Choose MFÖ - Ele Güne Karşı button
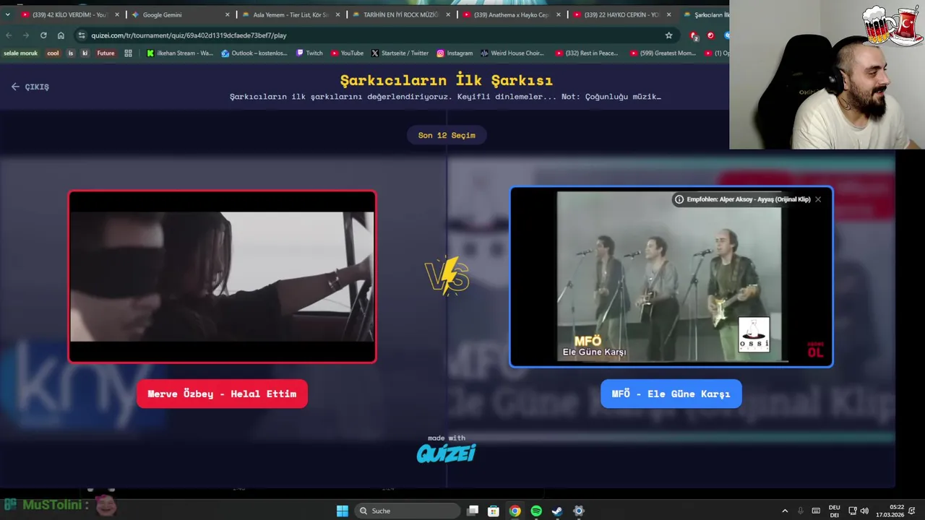Viewport: 925px width, 520px height. point(671,394)
